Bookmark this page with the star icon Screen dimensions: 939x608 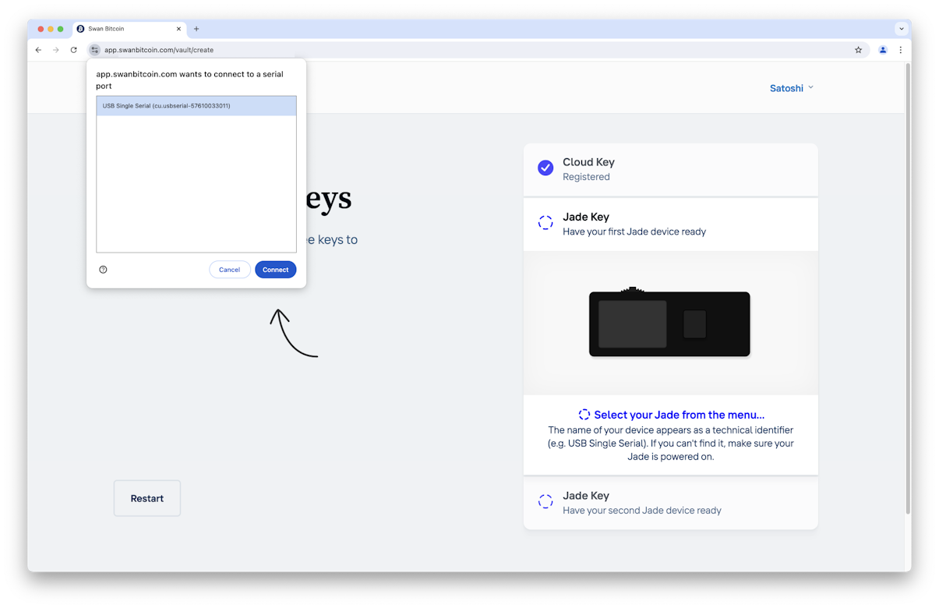859,50
